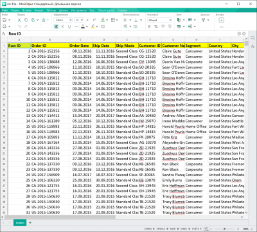Click the cell fill color icon
The width and height of the screenshot is (257, 232).
[x=103, y=20]
